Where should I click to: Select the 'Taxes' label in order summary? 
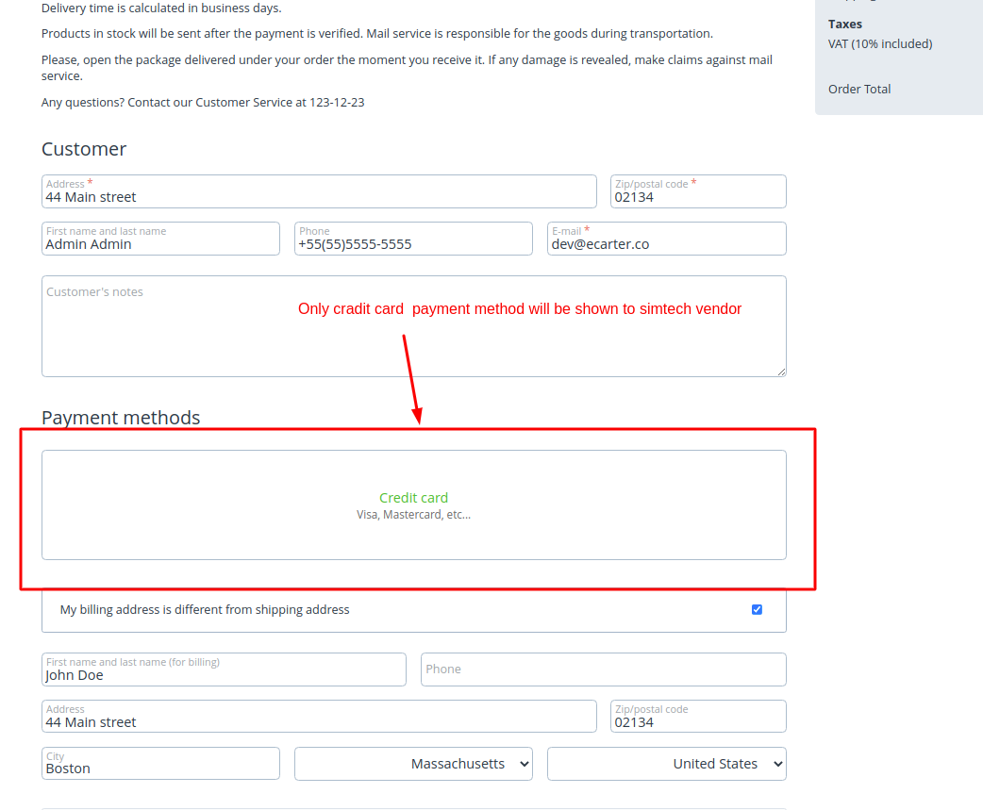845,24
